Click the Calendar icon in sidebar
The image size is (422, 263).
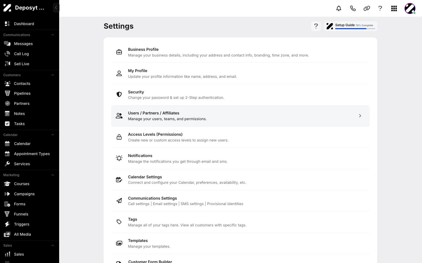[x=7, y=144]
